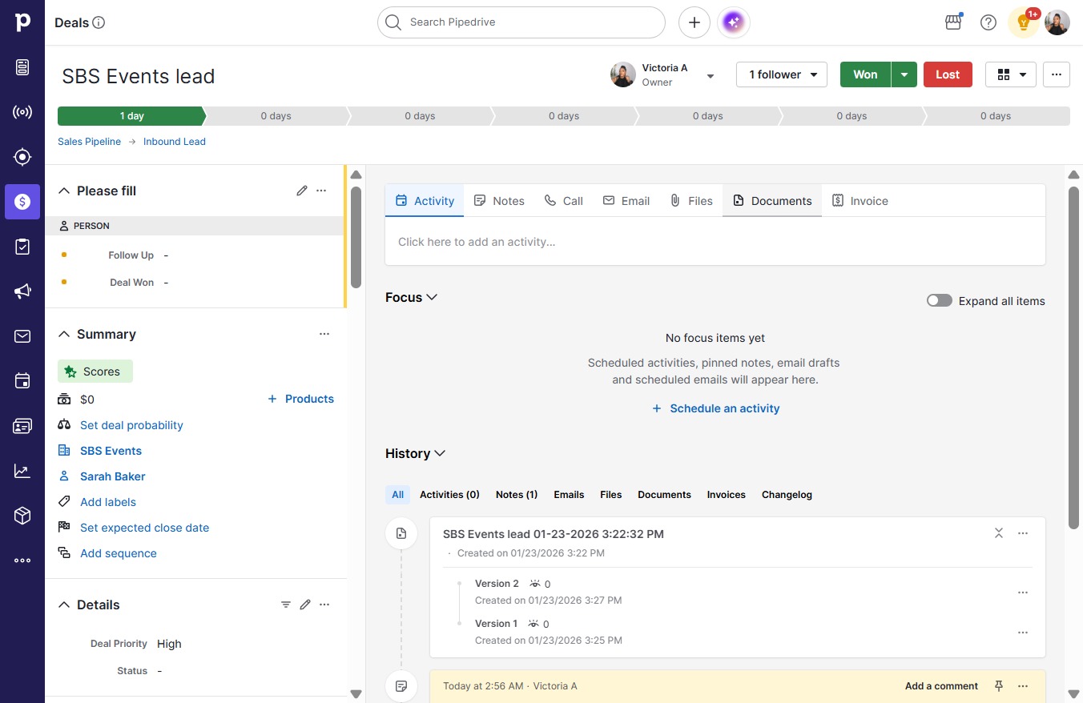Click the Search Pipedrive field

(521, 22)
